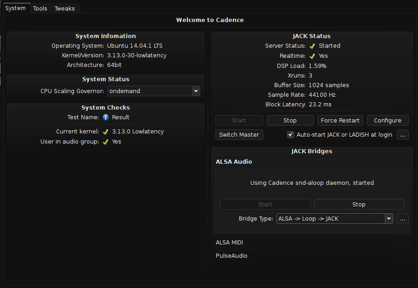The width and height of the screenshot is (418, 288).
Task: Click the Realtime checkmark icon
Action: (x=312, y=56)
